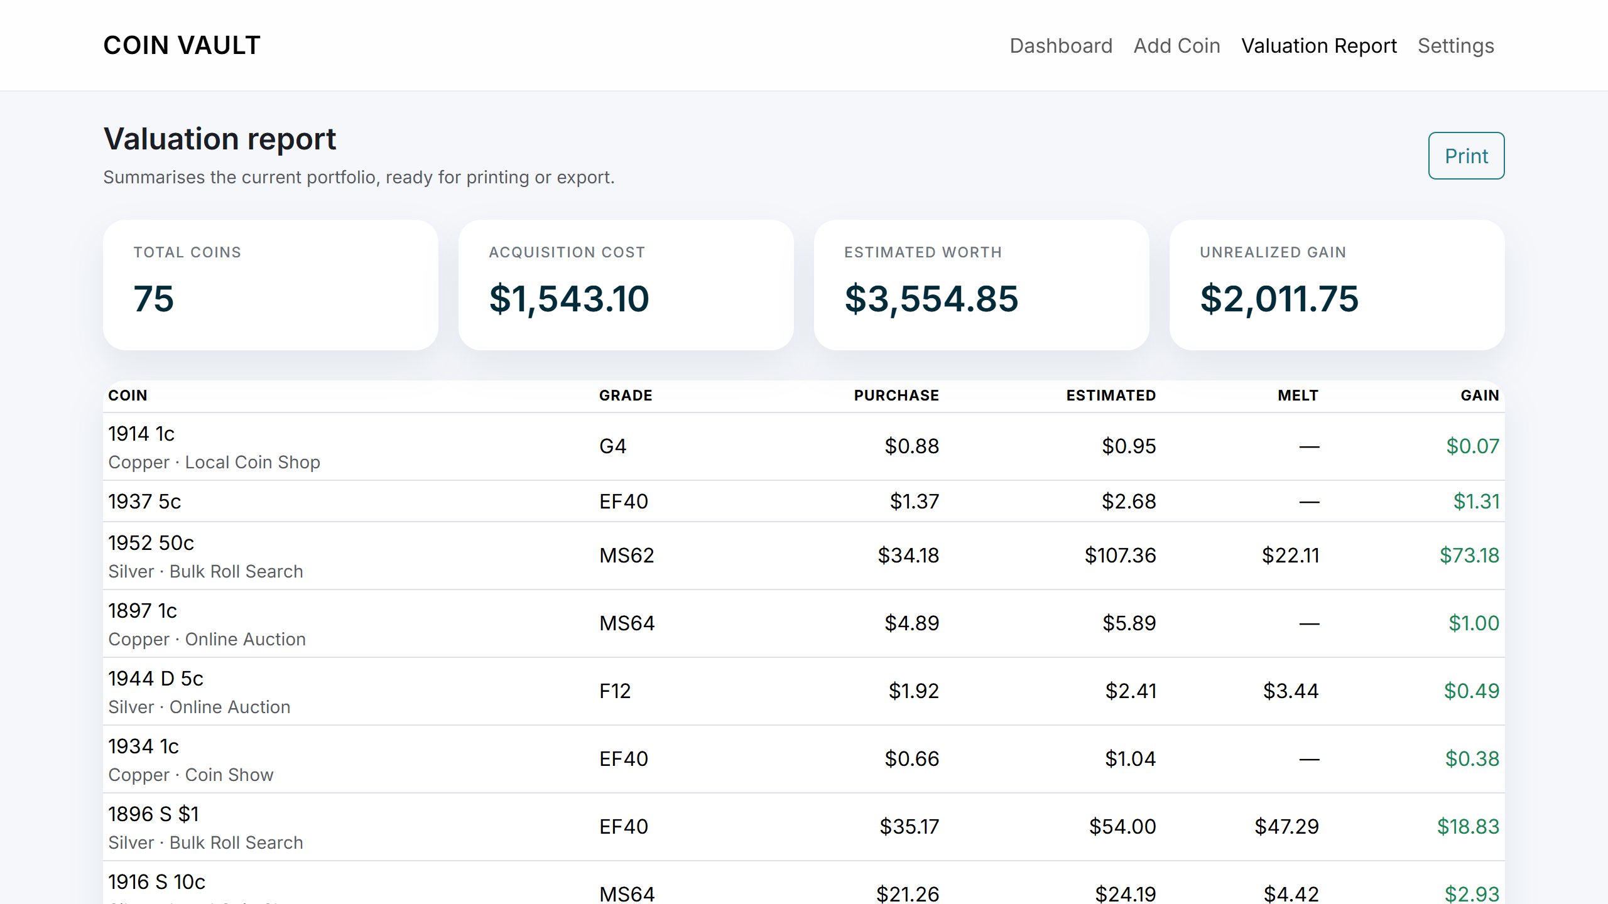
Task: Click 'Copper · Coin Show' subtitle
Action: (191, 775)
